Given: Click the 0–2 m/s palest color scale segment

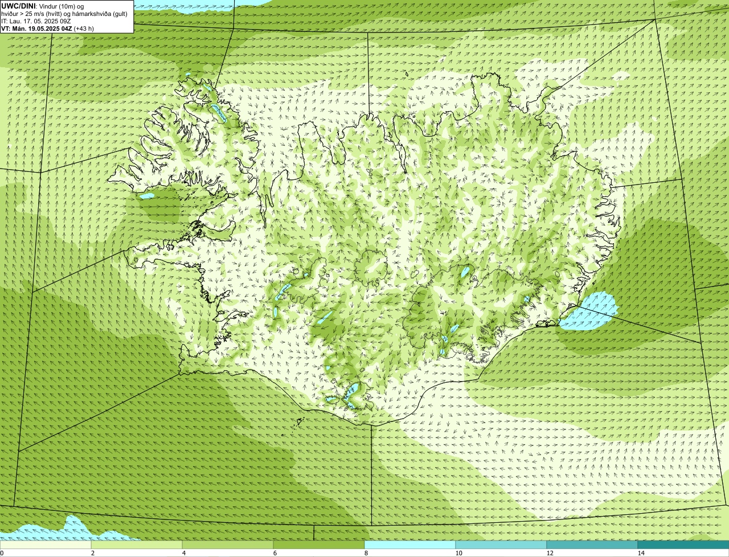Looking at the screenshot, I should click(46, 544).
